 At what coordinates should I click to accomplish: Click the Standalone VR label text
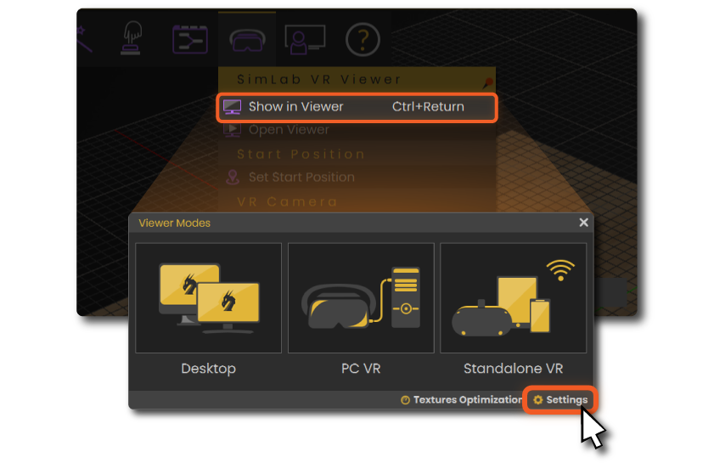(513, 369)
